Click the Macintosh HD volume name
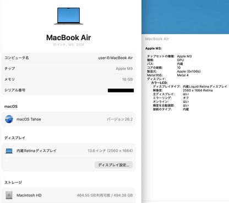This screenshot has width=229, height=203. pos(29,195)
